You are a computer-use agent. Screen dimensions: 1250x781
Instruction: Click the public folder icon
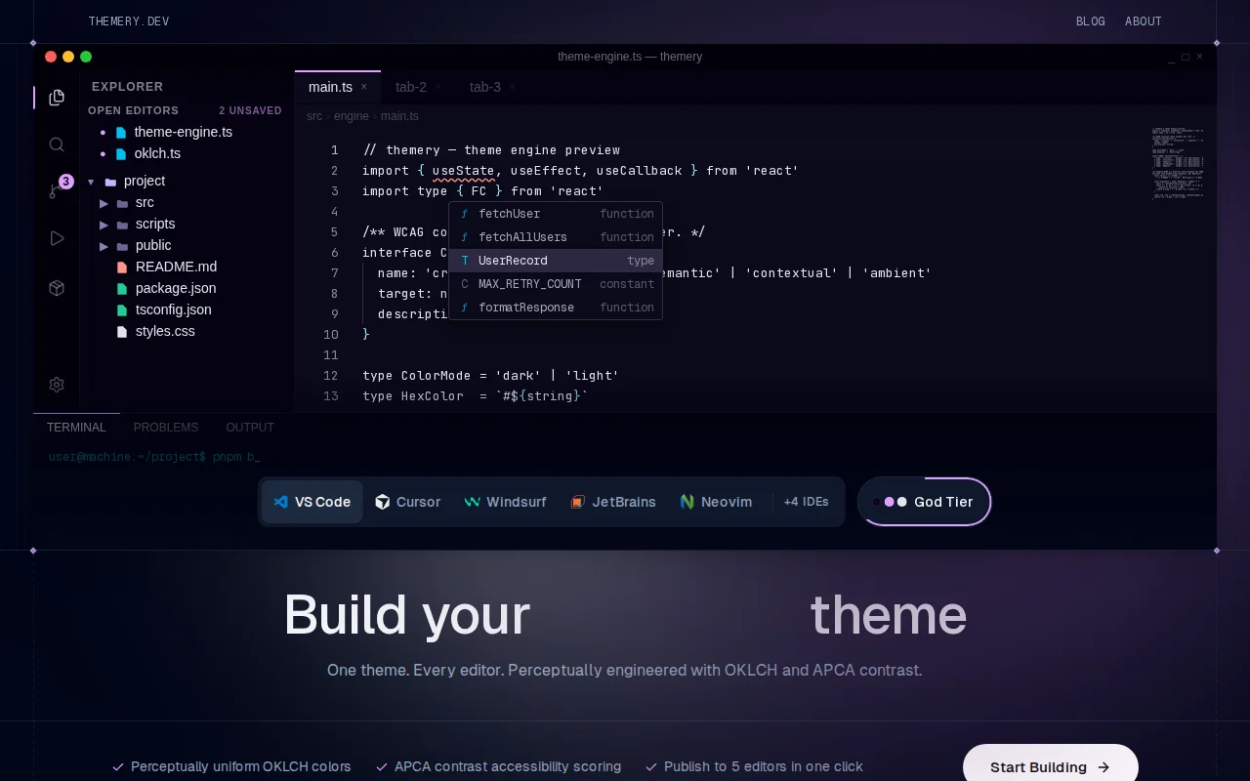click(122, 246)
